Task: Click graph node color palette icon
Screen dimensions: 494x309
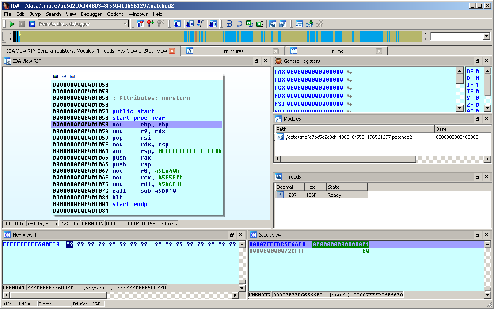Action: tap(56, 76)
